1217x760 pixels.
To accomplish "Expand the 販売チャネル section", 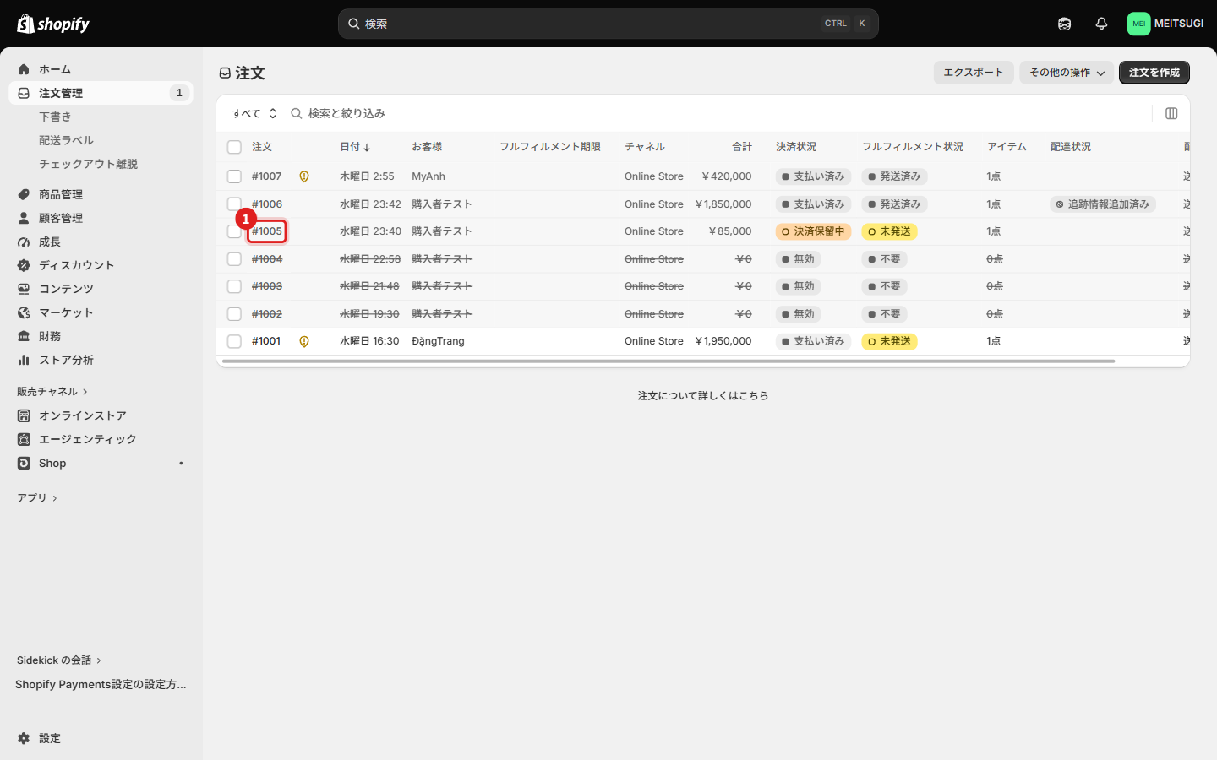I will coord(52,391).
